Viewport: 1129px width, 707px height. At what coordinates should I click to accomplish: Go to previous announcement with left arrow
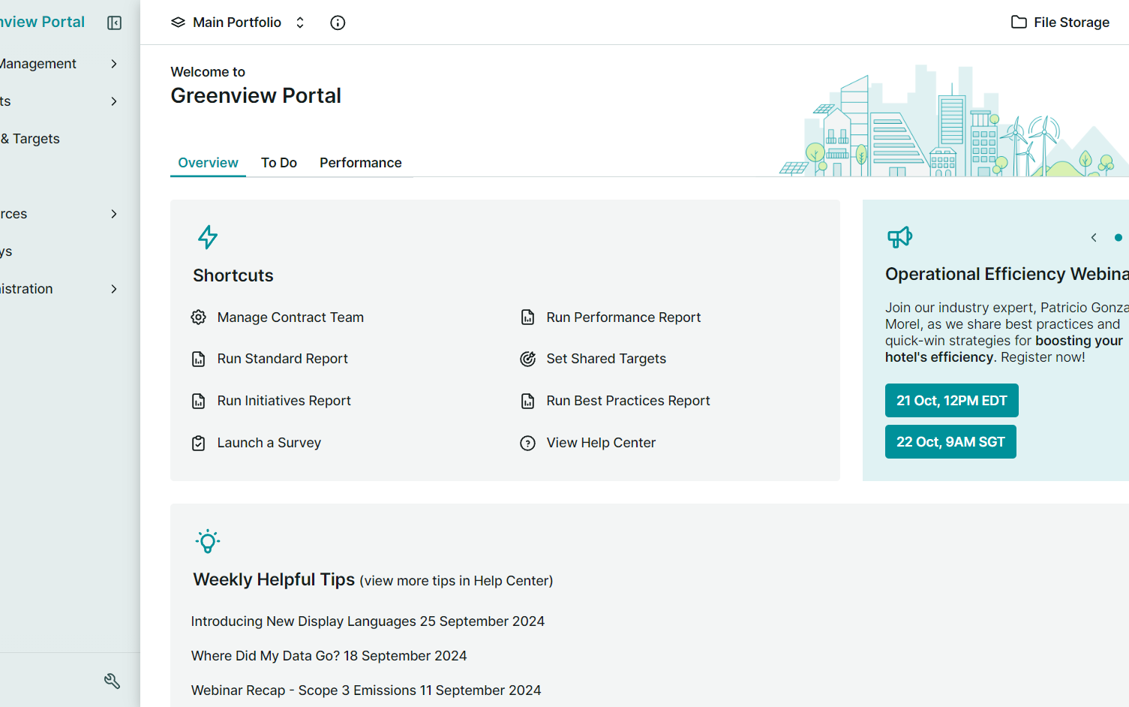tap(1094, 237)
